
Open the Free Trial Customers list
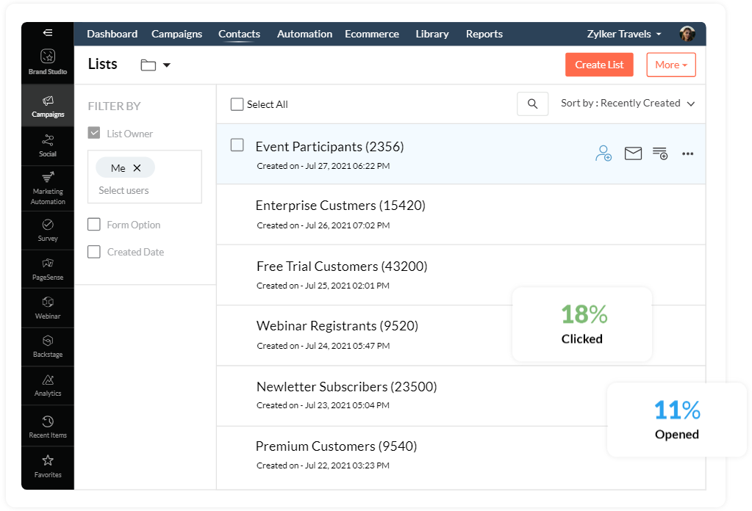click(x=342, y=267)
